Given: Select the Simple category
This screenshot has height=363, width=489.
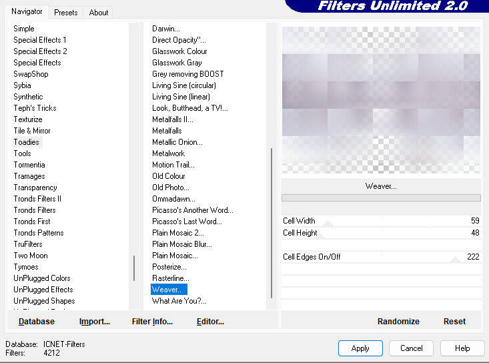Looking at the screenshot, I should [24, 29].
